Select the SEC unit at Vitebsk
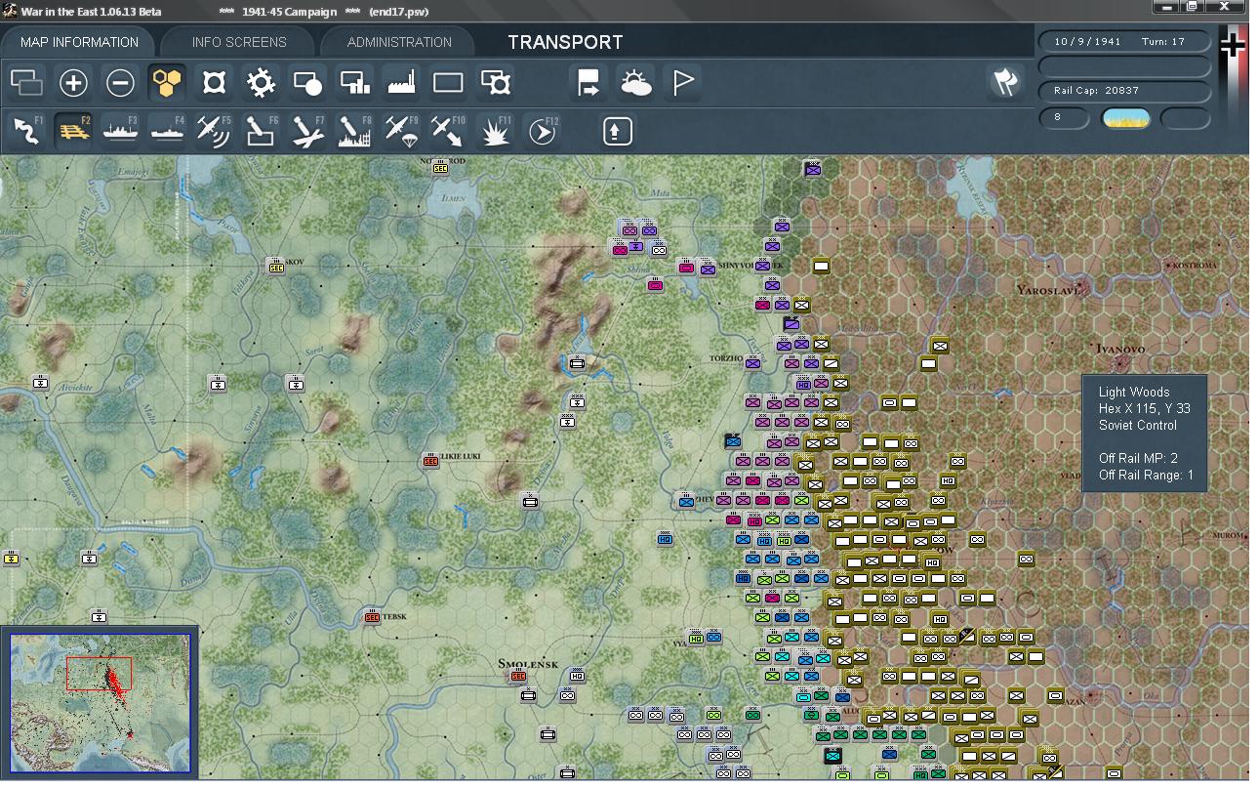 click(372, 617)
